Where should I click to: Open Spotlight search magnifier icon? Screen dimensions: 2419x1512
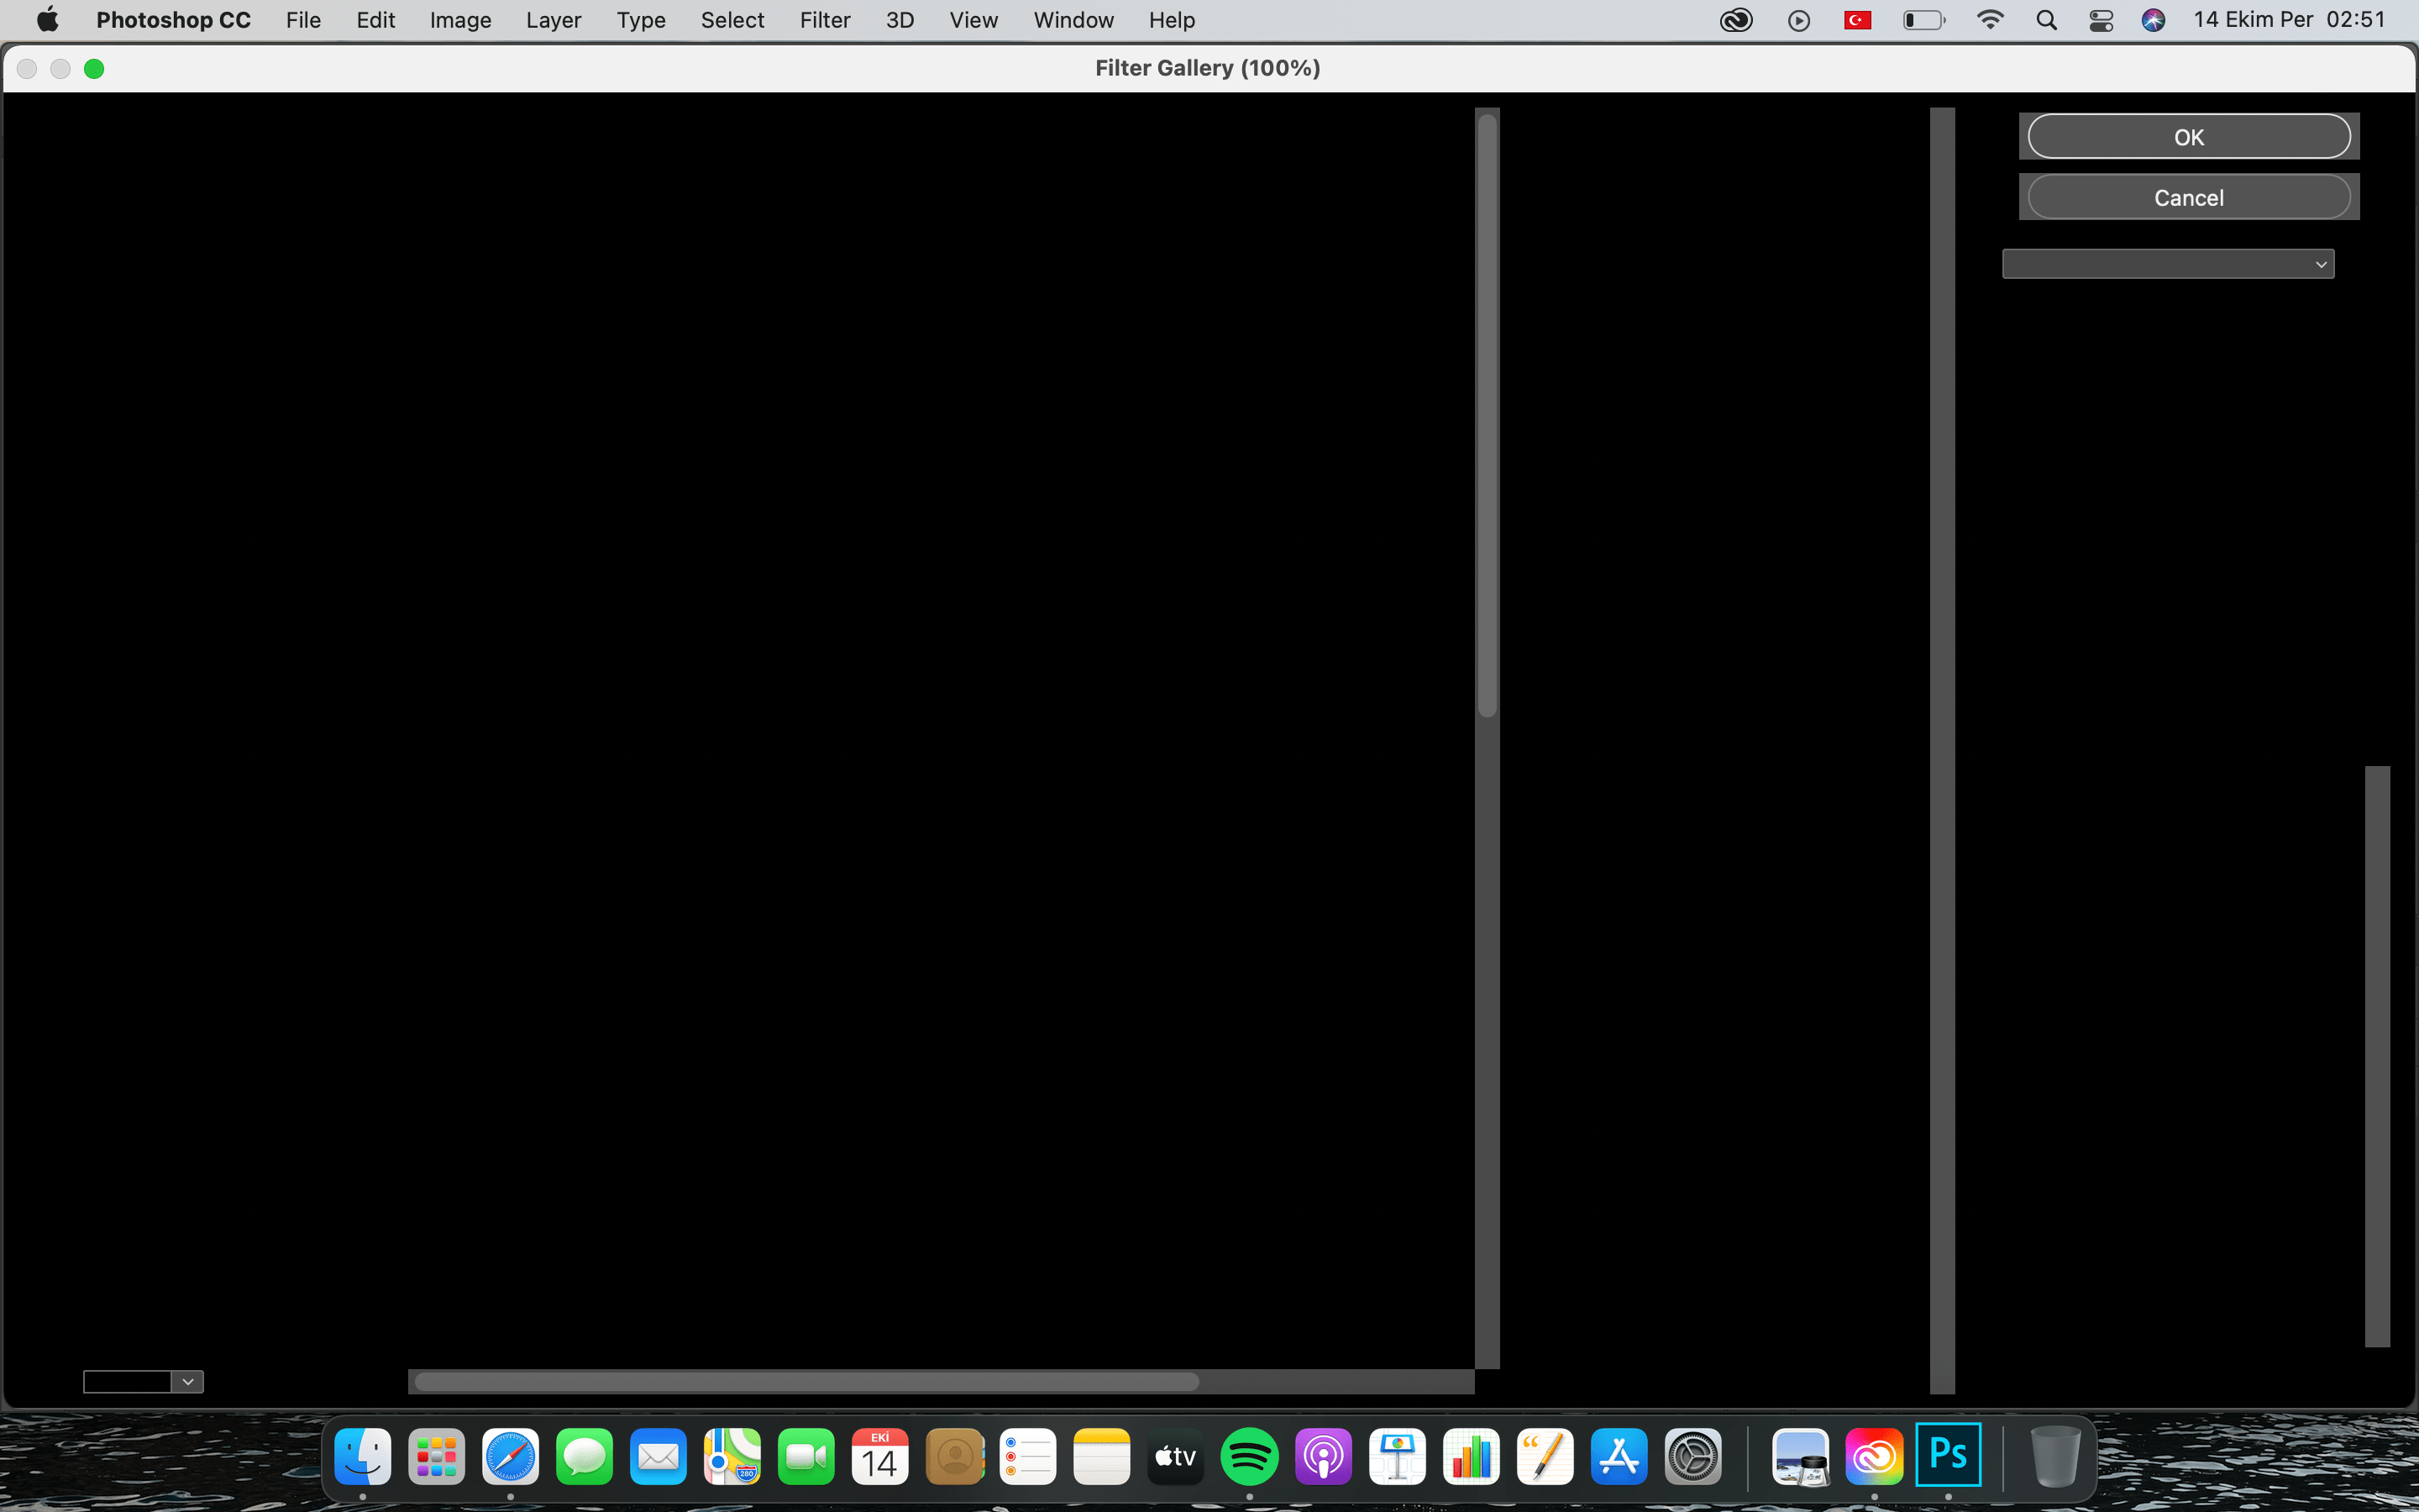[2045, 20]
